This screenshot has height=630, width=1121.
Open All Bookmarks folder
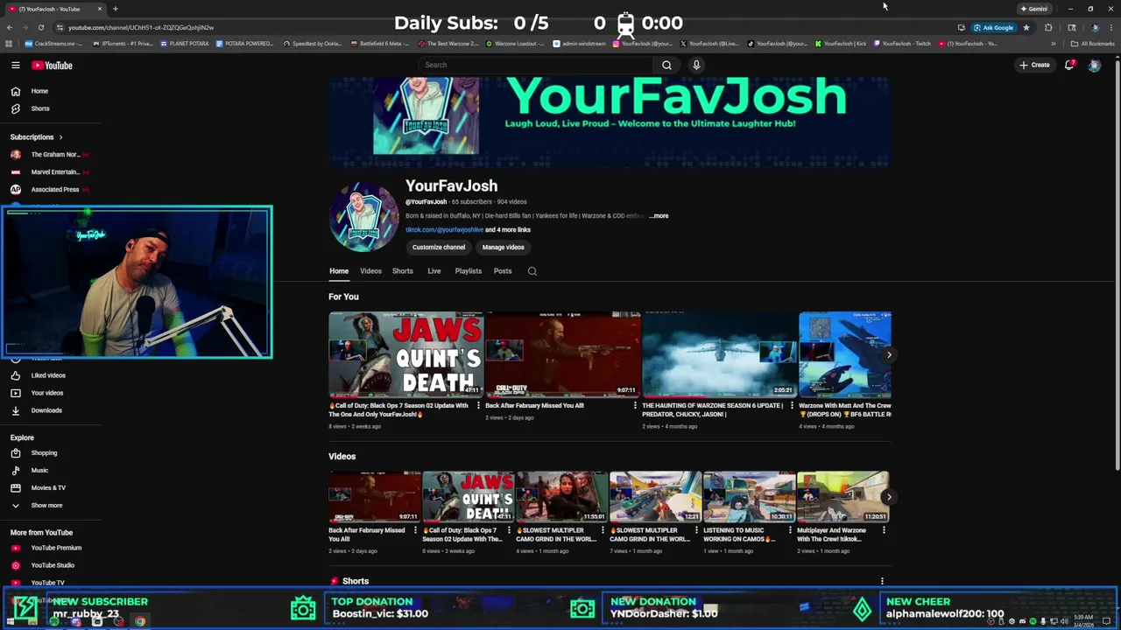[x=1092, y=44]
